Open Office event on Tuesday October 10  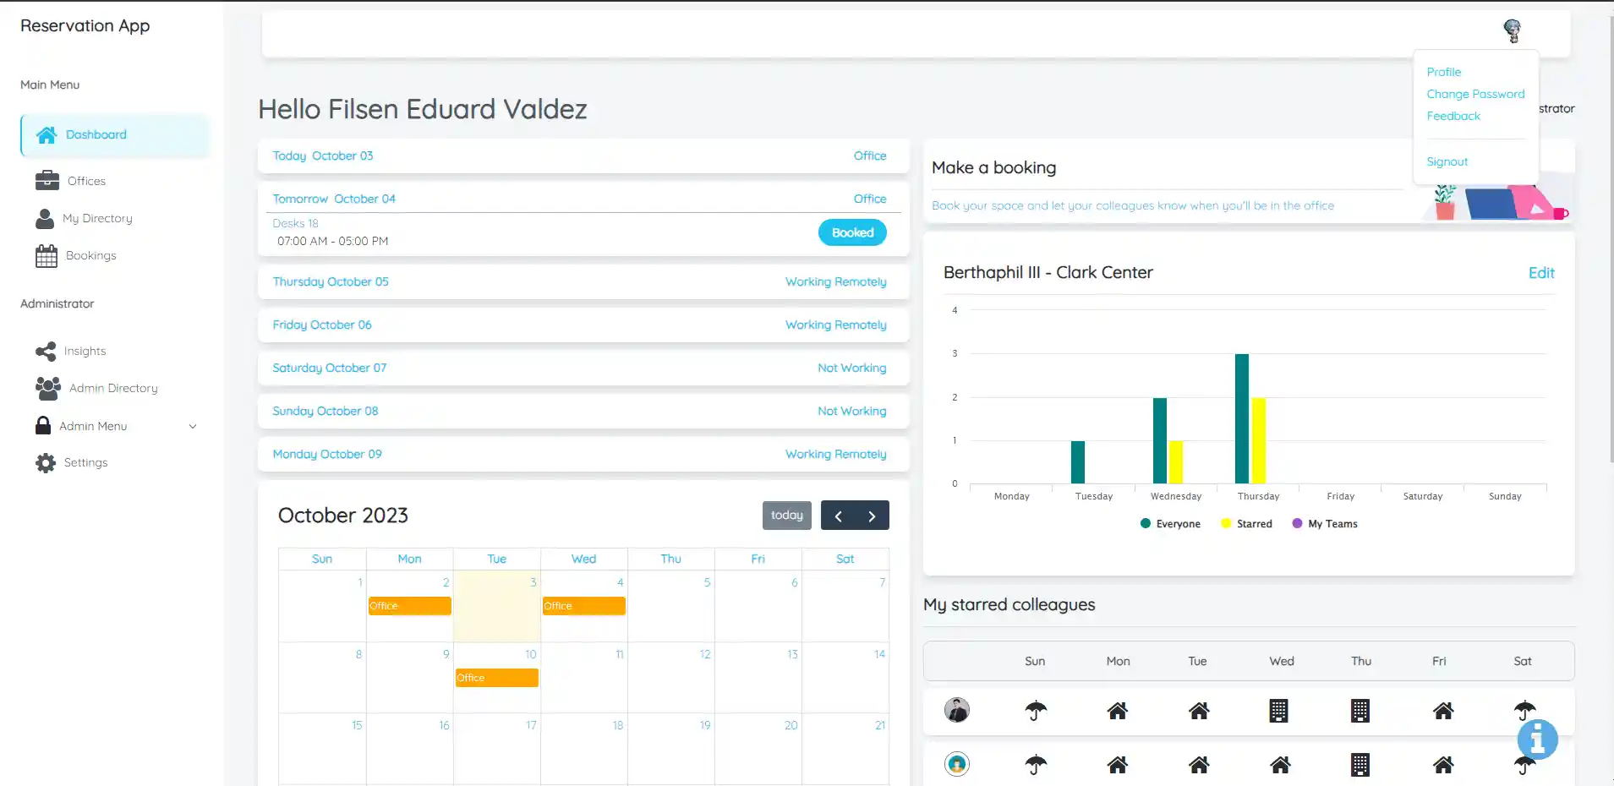[496, 678]
